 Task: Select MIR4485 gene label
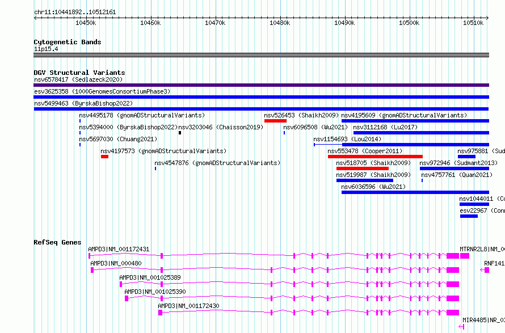click(x=484, y=320)
